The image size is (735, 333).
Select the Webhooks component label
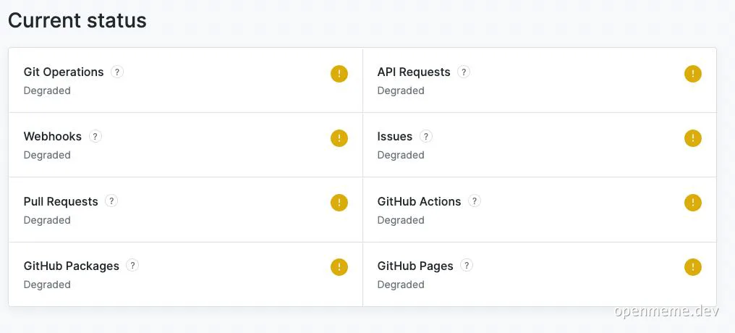53,137
